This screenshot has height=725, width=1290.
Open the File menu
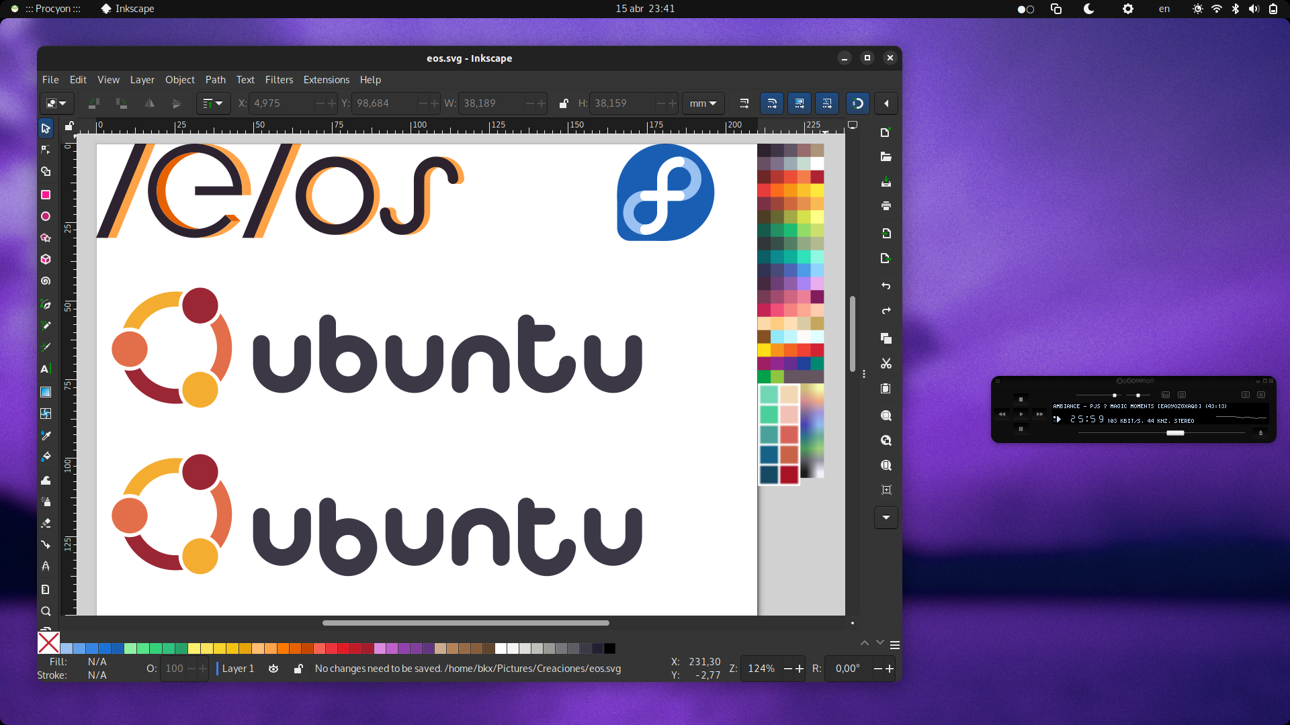pyautogui.click(x=50, y=80)
